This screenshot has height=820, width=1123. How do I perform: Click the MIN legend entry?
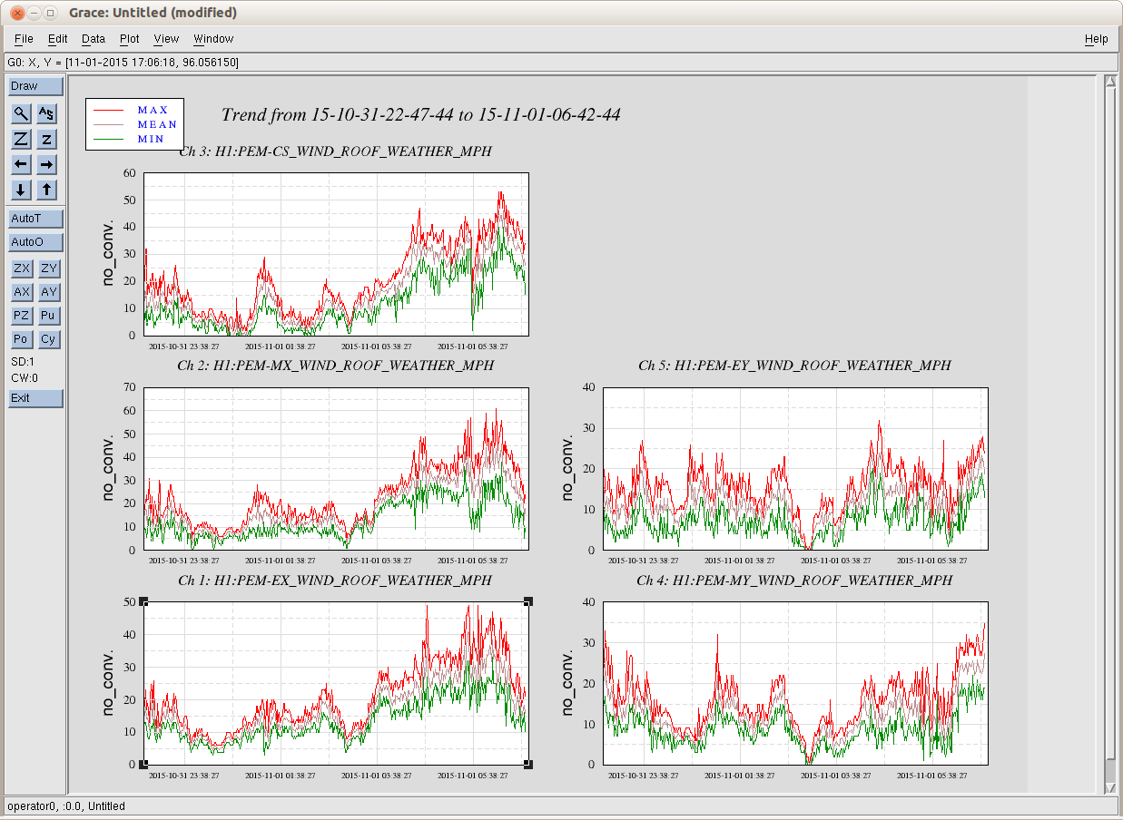point(151,139)
